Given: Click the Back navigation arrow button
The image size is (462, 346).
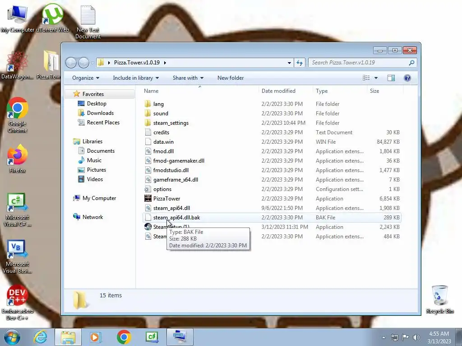Looking at the screenshot, I should pyautogui.click(x=71, y=63).
